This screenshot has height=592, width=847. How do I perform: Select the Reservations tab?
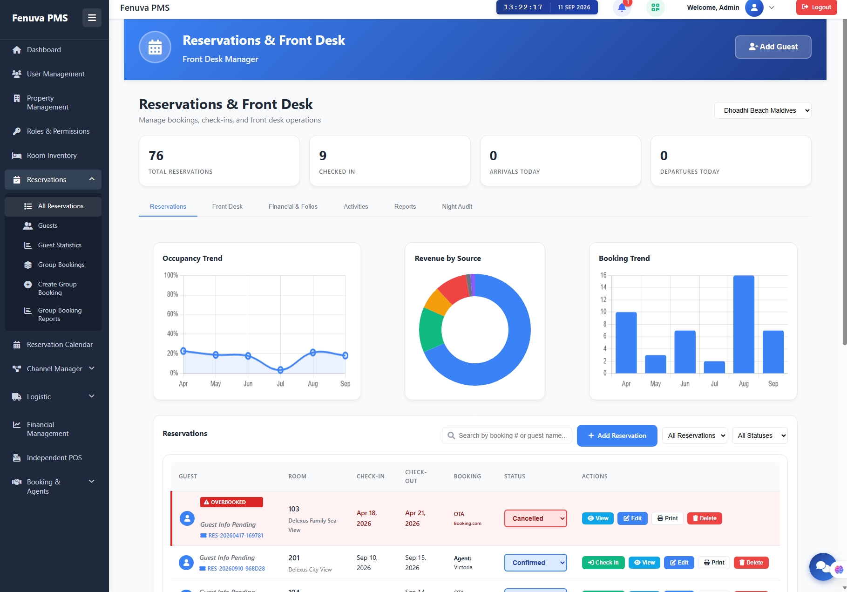tap(168, 207)
